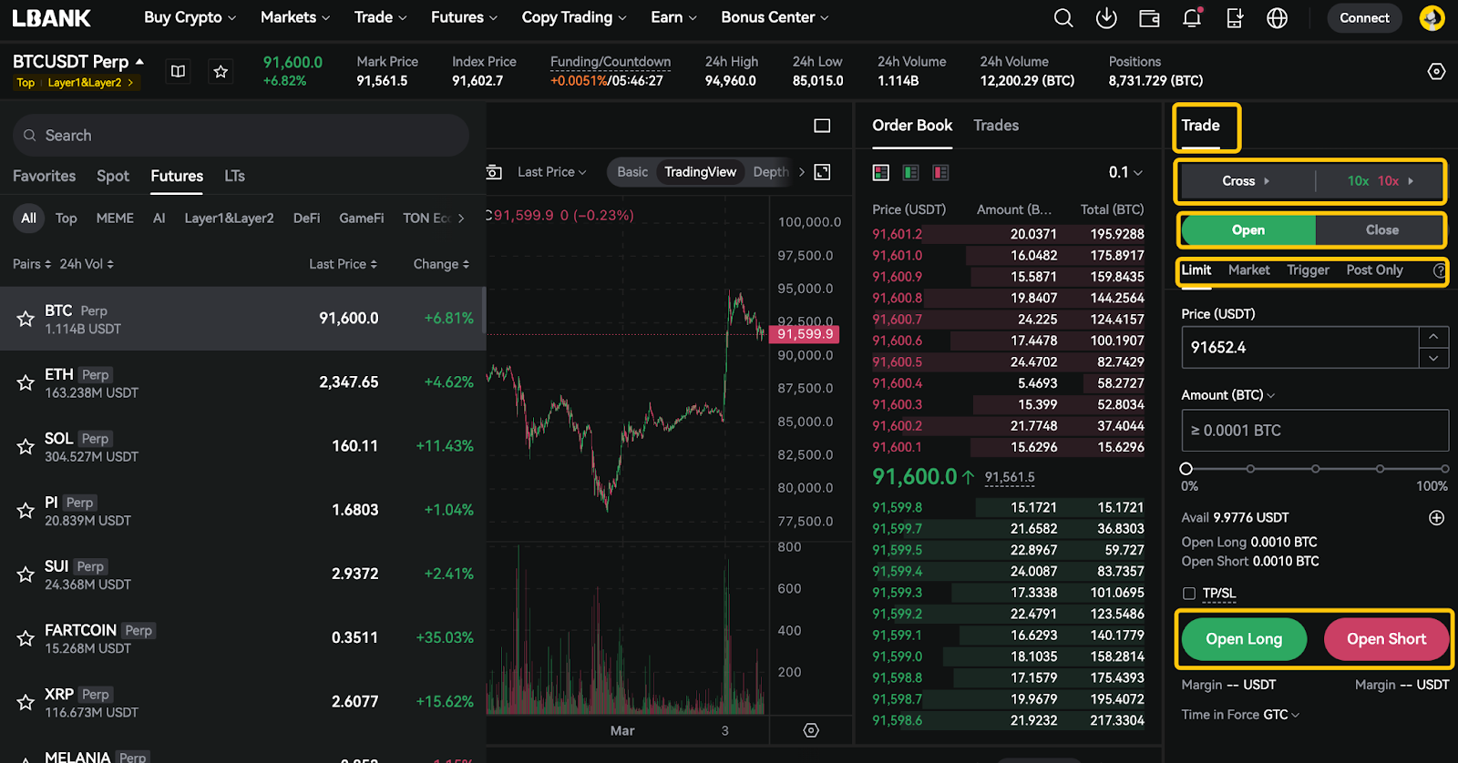Click the download app icon in header
The height and width of the screenshot is (763, 1458).
[1106, 18]
